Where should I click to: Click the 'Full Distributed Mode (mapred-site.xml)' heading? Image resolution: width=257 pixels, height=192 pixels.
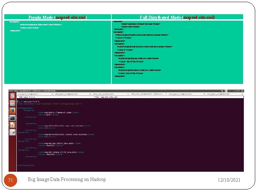(177, 17)
